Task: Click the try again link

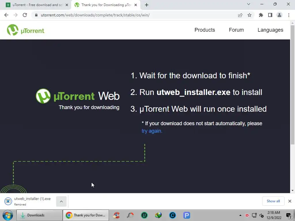Action: [x=152, y=131]
